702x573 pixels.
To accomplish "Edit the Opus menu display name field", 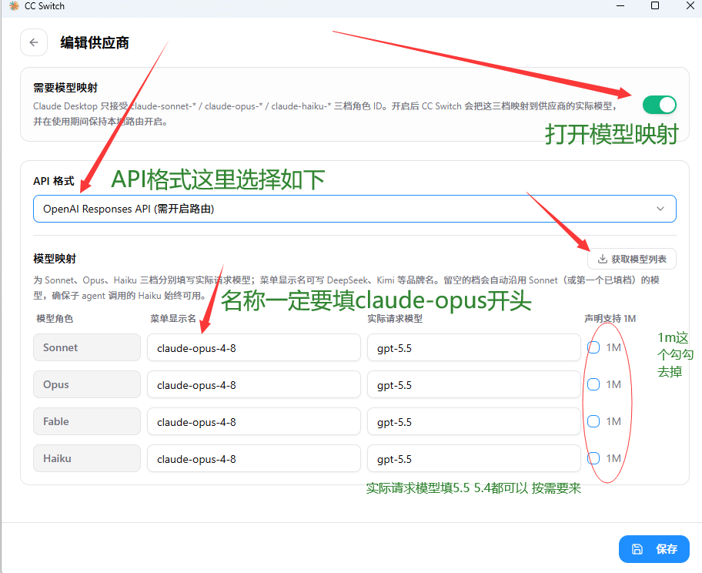I will click(254, 384).
